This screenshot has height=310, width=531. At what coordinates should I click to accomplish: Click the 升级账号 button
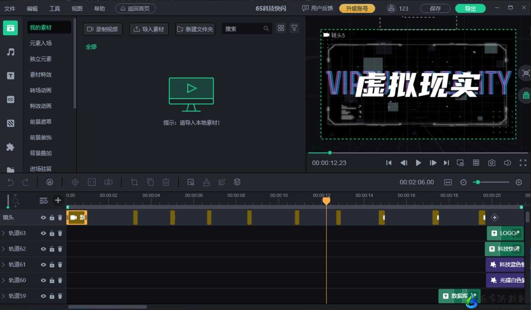(x=357, y=8)
